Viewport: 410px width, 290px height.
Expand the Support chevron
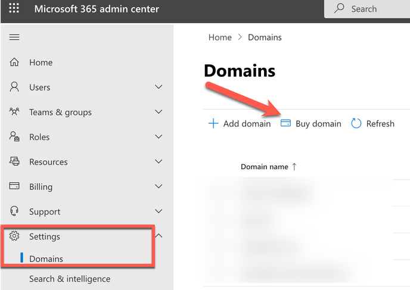159,211
